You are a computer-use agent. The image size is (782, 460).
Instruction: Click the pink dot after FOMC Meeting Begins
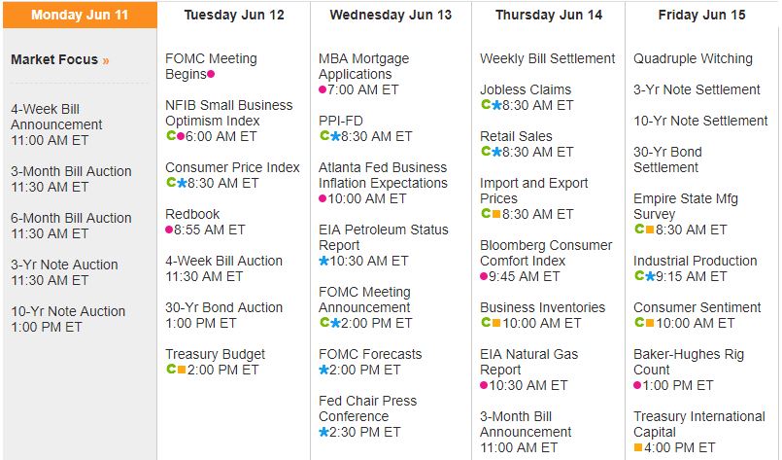(x=211, y=75)
